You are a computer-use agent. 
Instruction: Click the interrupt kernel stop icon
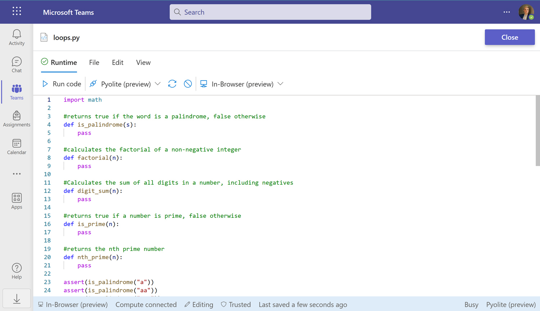coord(188,84)
